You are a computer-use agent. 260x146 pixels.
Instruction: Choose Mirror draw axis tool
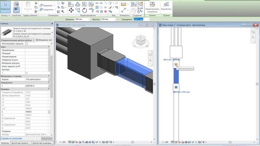(91, 4)
